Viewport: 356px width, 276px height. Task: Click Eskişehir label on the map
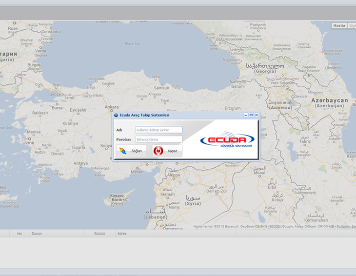tap(79, 110)
